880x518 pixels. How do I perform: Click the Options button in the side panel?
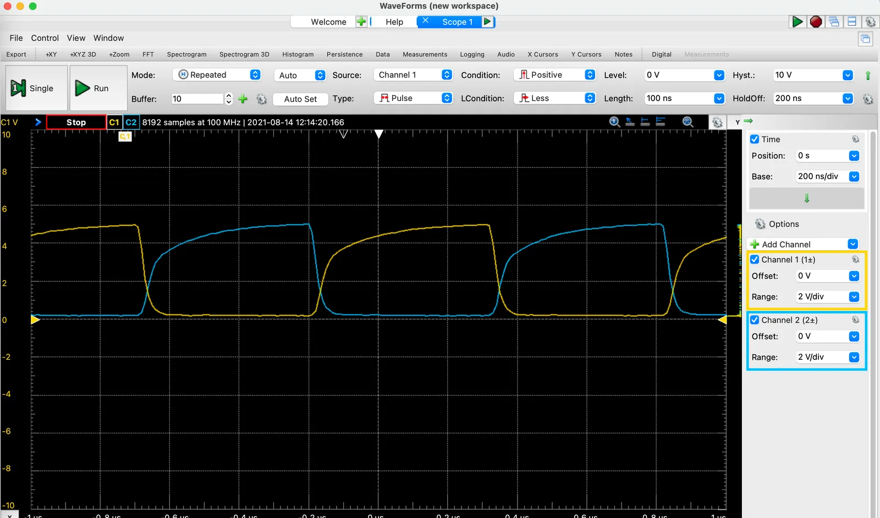(777, 224)
